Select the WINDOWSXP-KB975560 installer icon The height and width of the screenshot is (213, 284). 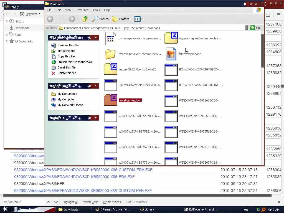[x=171, y=116]
